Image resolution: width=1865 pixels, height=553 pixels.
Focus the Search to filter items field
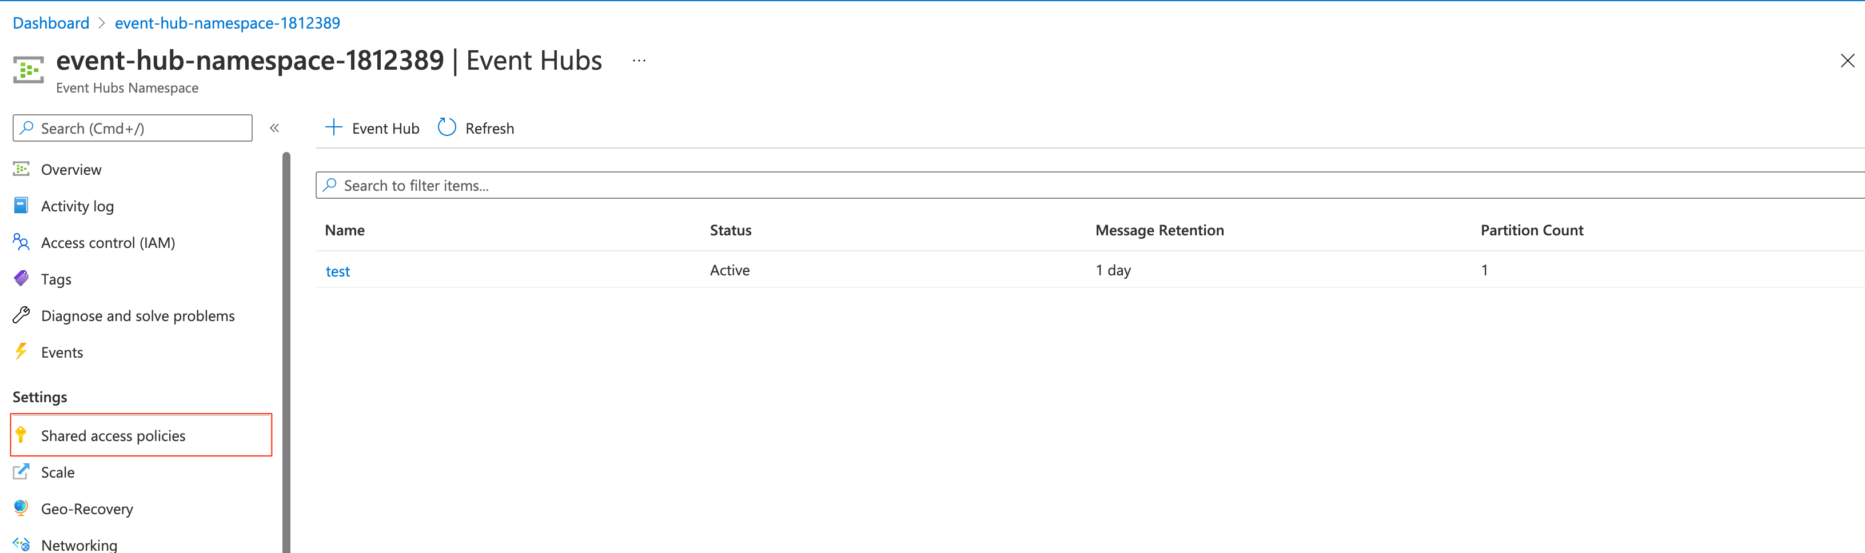1090,185
